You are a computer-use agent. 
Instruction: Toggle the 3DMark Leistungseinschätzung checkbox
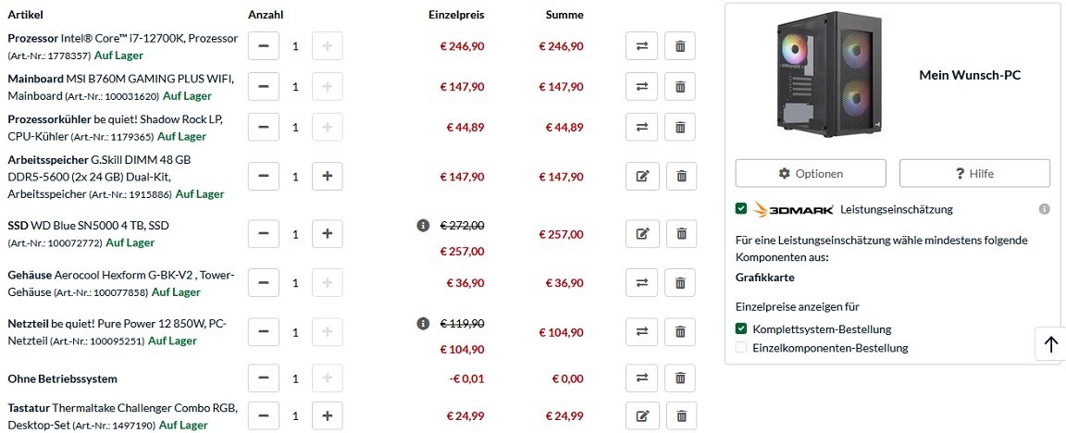(741, 209)
